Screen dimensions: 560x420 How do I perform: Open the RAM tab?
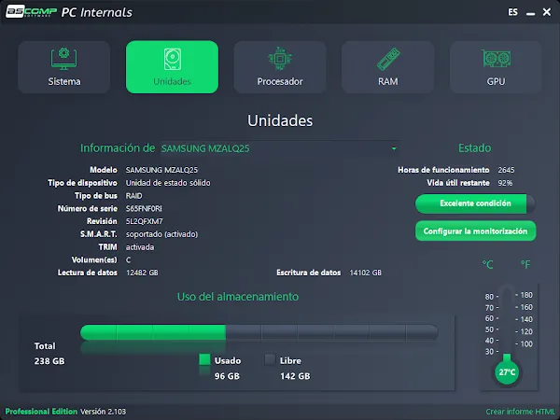point(388,67)
